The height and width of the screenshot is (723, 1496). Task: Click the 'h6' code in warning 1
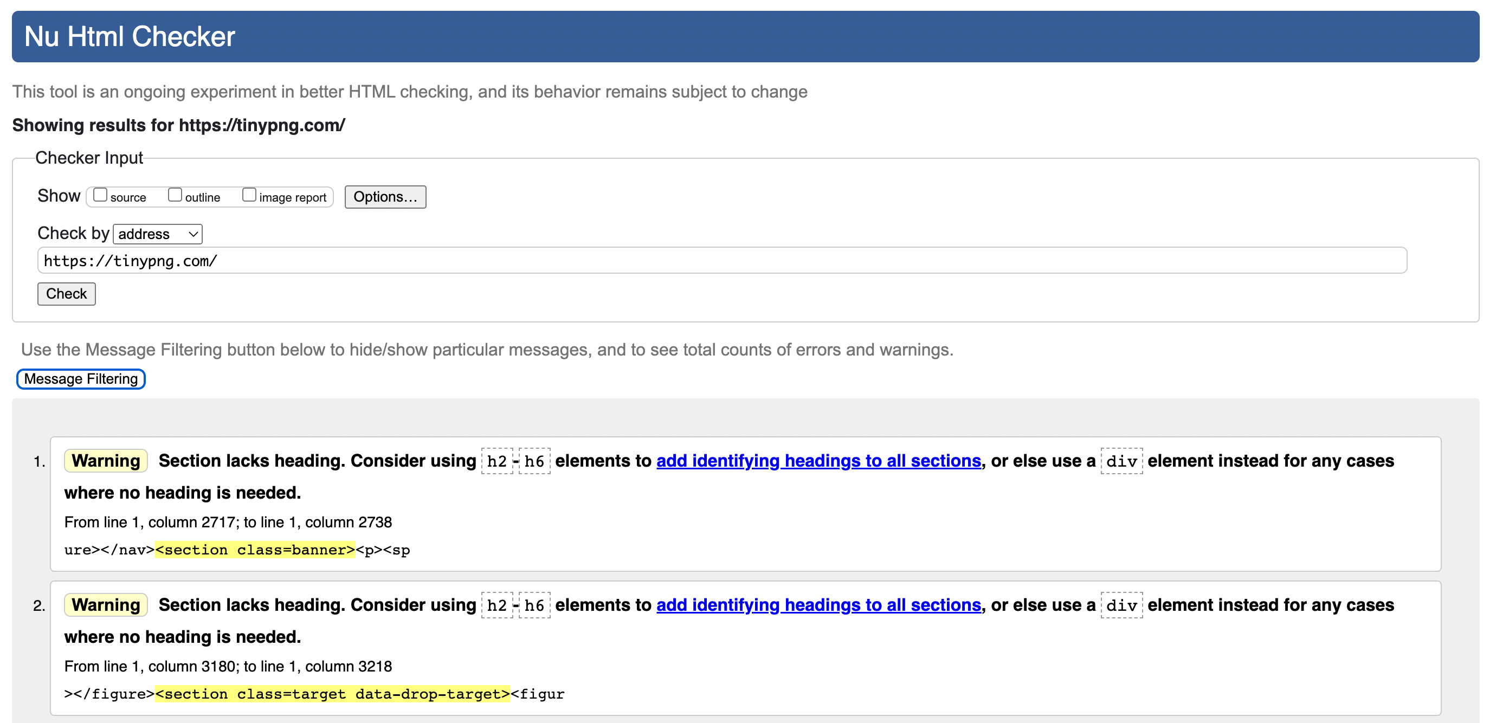click(534, 461)
